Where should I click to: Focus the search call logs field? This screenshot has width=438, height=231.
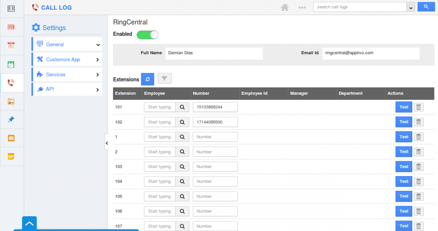click(x=360, y=7)
